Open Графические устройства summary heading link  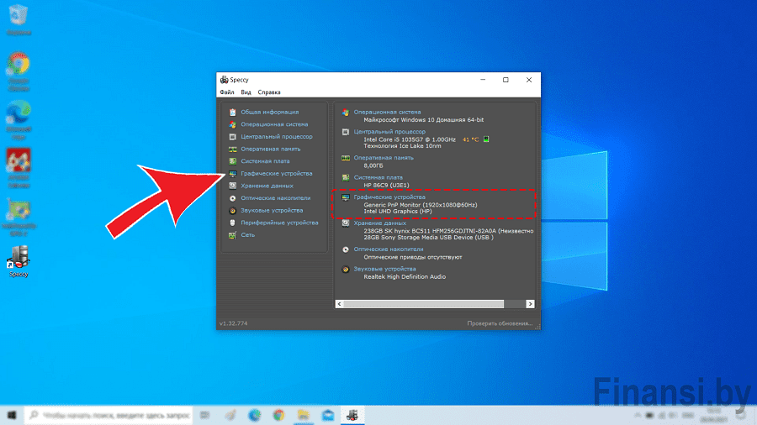pyautogui.click(x=389, y=197)
